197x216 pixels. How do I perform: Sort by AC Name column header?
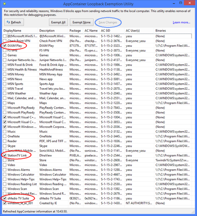tap(92, 31)
